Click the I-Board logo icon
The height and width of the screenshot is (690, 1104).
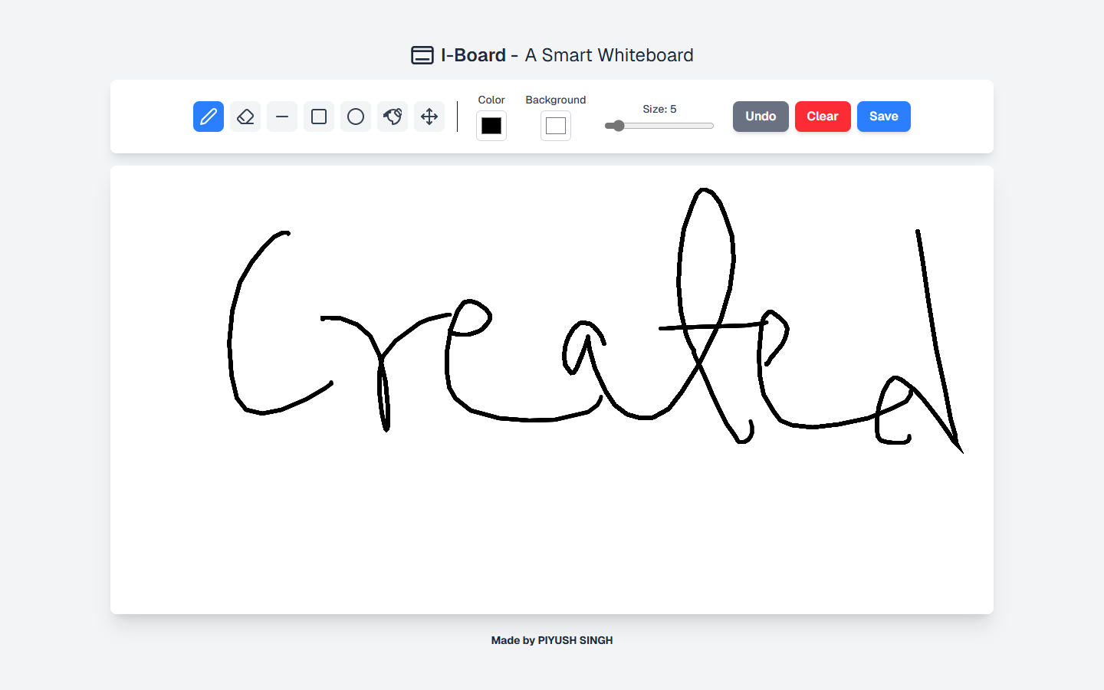pyautogui.click(x=422, y=55)
